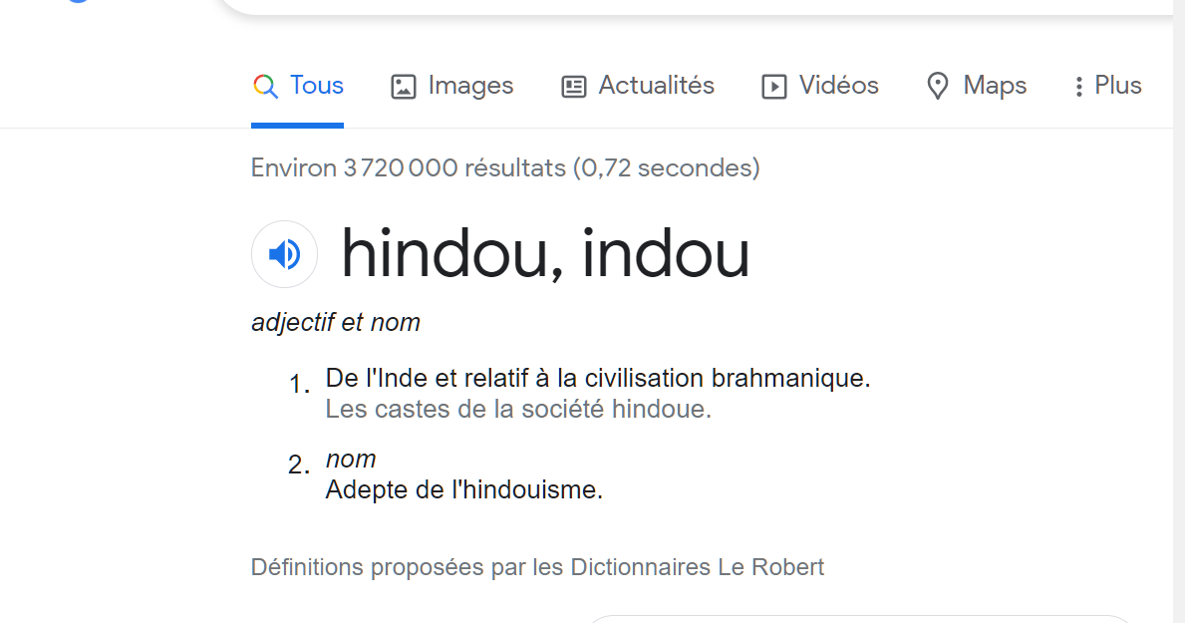Go to the Vidéos tab
Viewport: 1185px width, 623px height.
pyautogui.click(x=838, y=86)
